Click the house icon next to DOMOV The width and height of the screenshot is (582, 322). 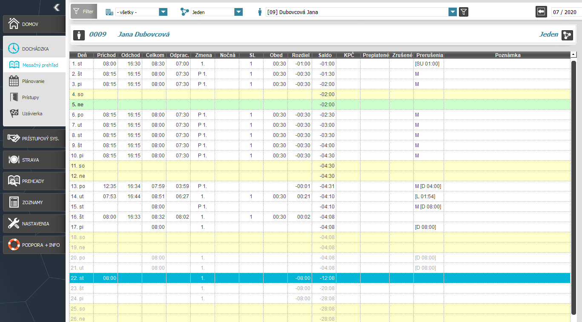click(14, 24)
